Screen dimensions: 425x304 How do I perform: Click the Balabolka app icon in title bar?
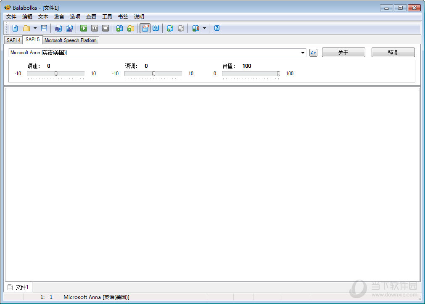coord(7,8)
